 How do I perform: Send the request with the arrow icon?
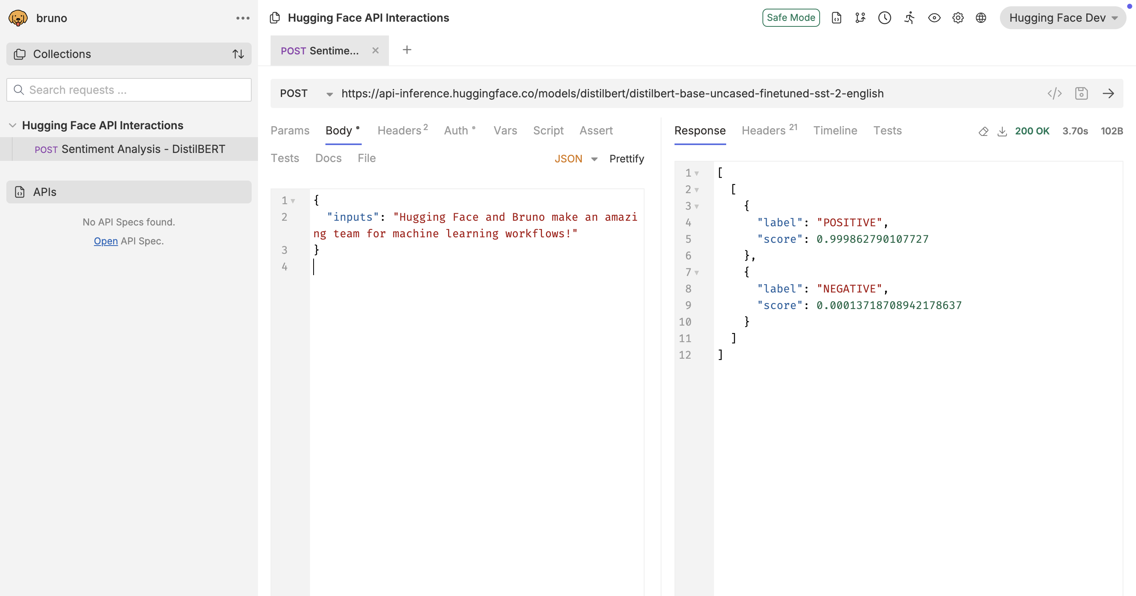1108,93
